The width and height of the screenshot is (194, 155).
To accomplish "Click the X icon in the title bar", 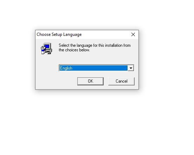I will click(x=133, y=34).
